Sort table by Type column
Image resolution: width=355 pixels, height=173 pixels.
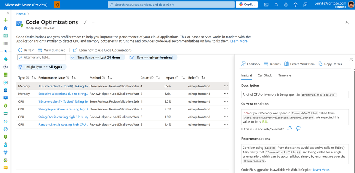[x=34, y=78]
